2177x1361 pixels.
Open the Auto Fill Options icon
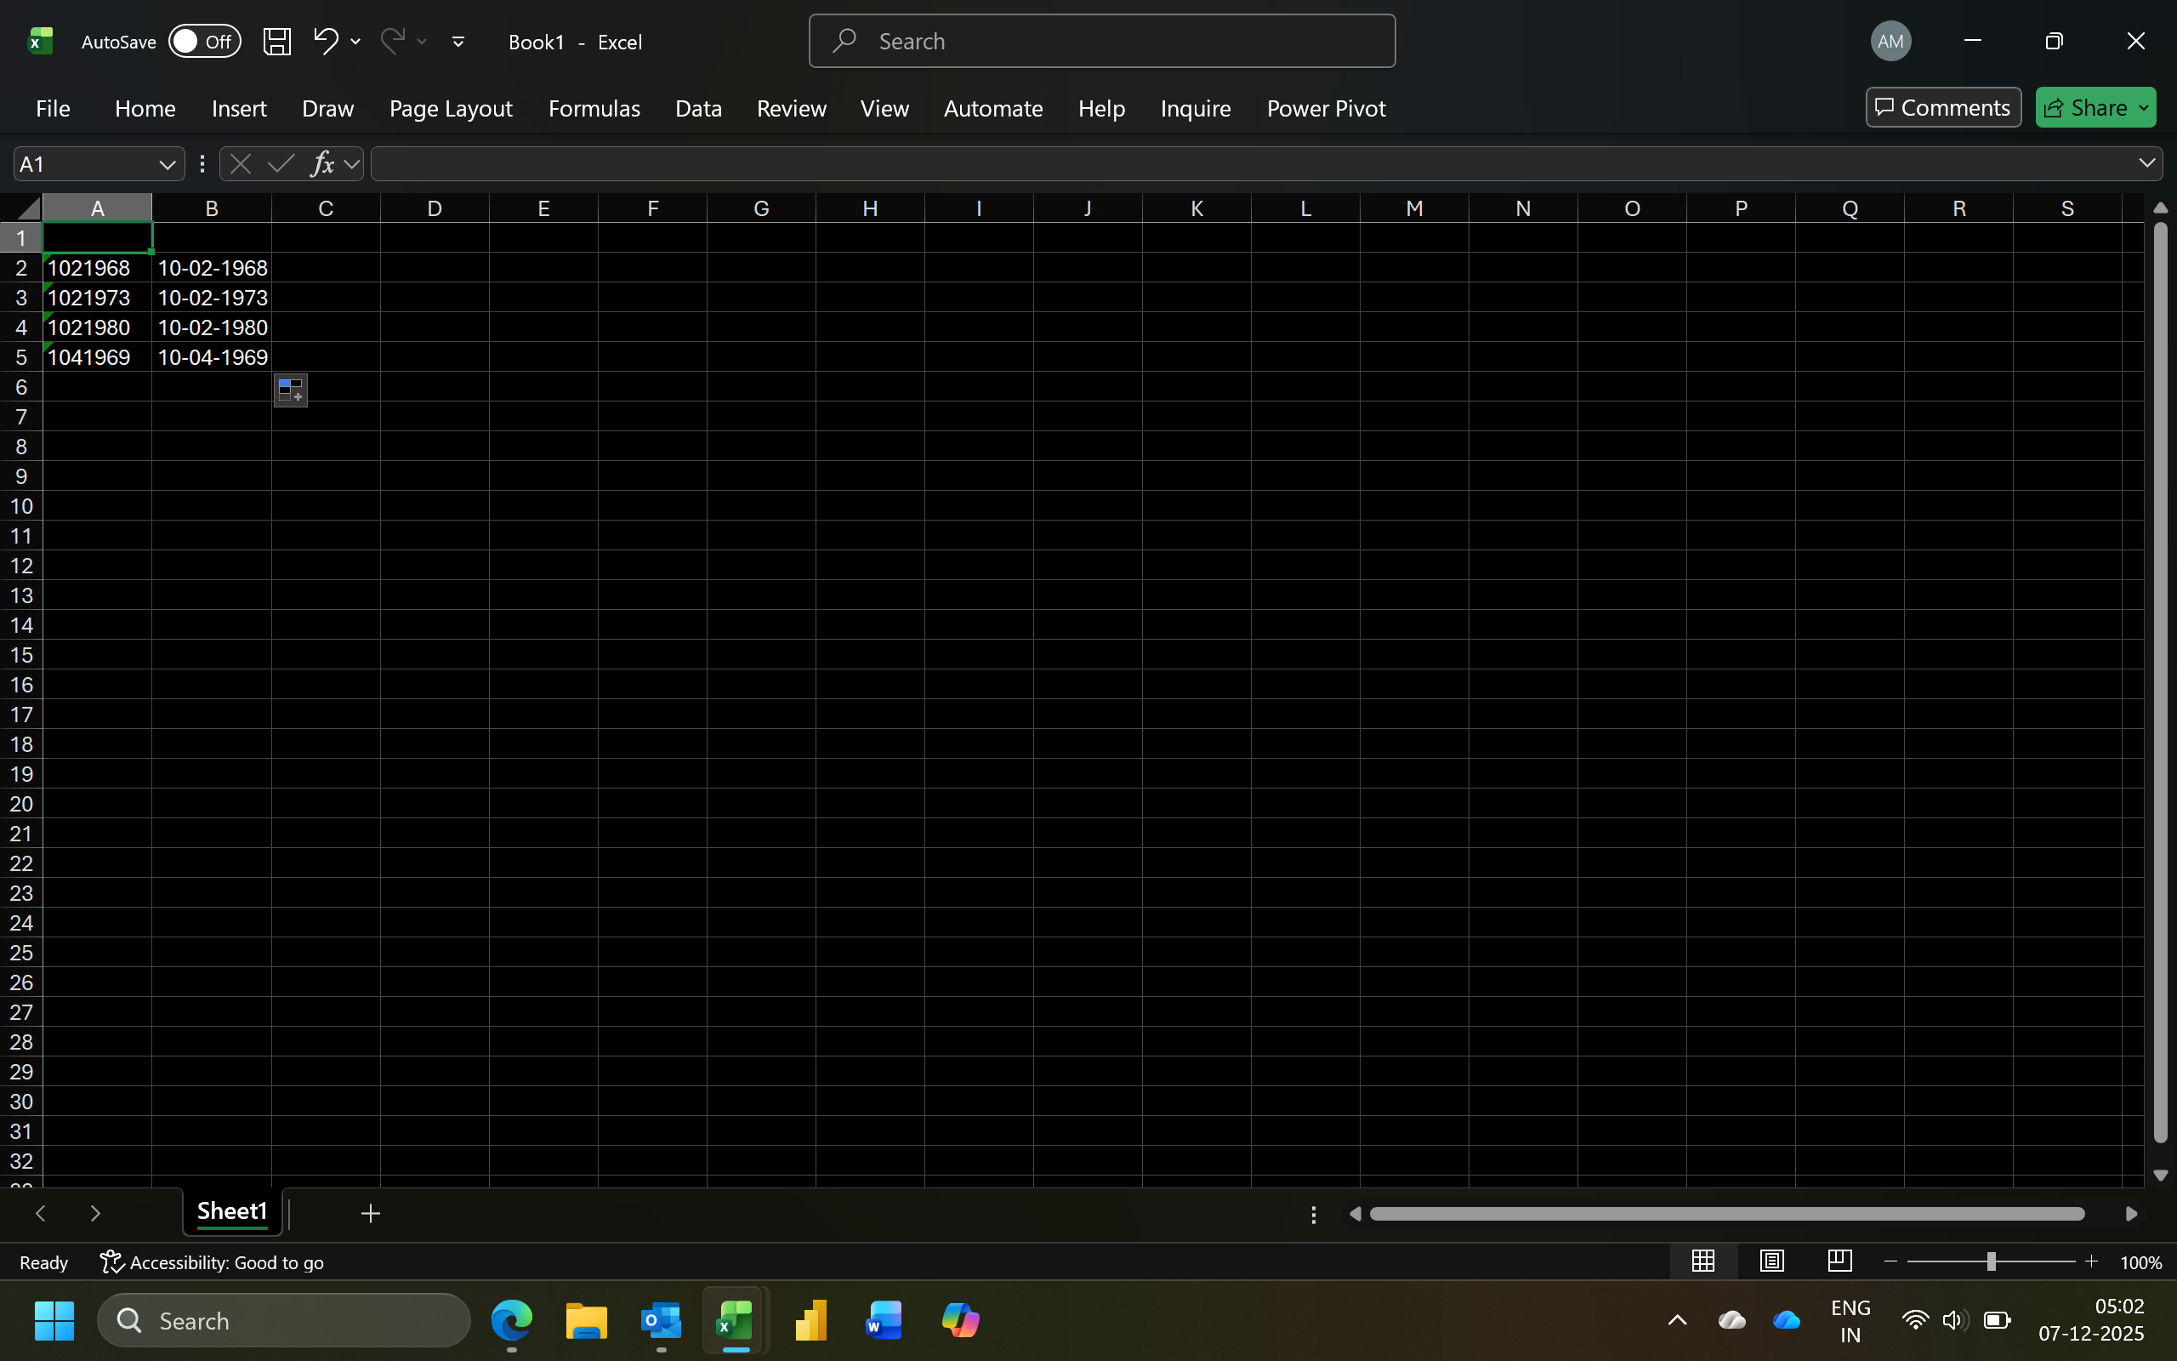point(291,390)
